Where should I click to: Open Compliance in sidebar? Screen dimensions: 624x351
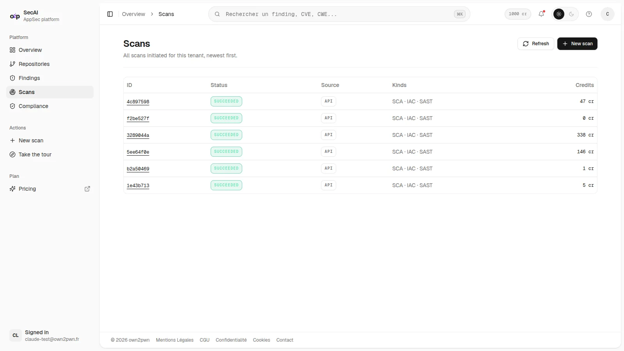tap(50, 106)
